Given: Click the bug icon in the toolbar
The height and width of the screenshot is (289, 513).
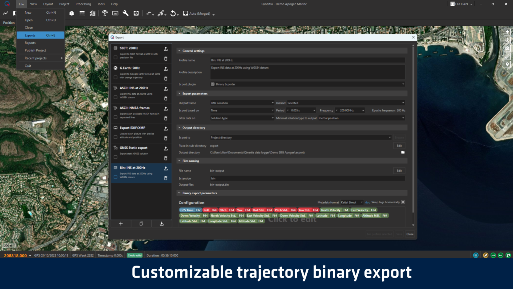Looking at the screenshot, I should click(x=71, y=13).
